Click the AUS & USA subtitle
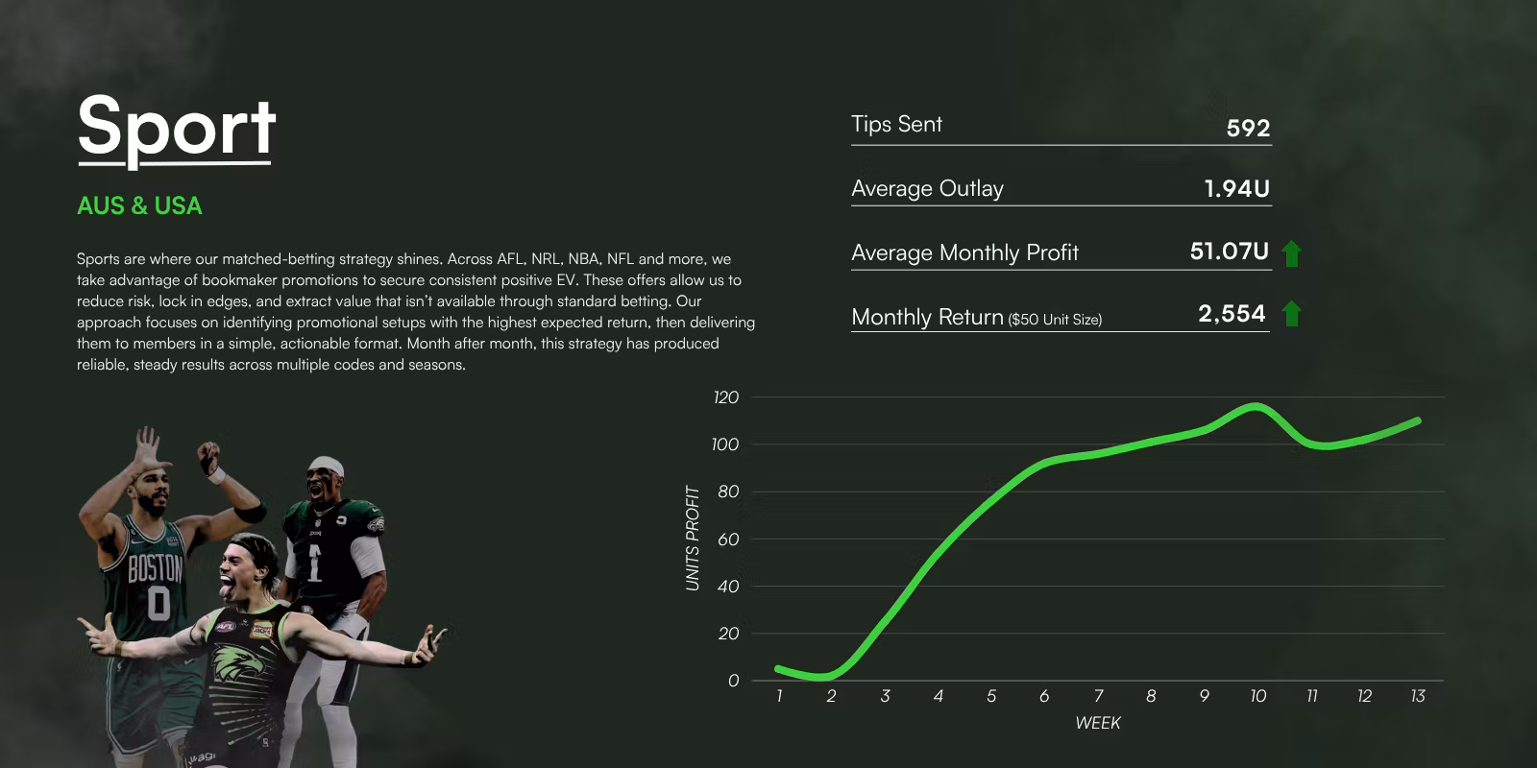 click(x=139, y=205)
